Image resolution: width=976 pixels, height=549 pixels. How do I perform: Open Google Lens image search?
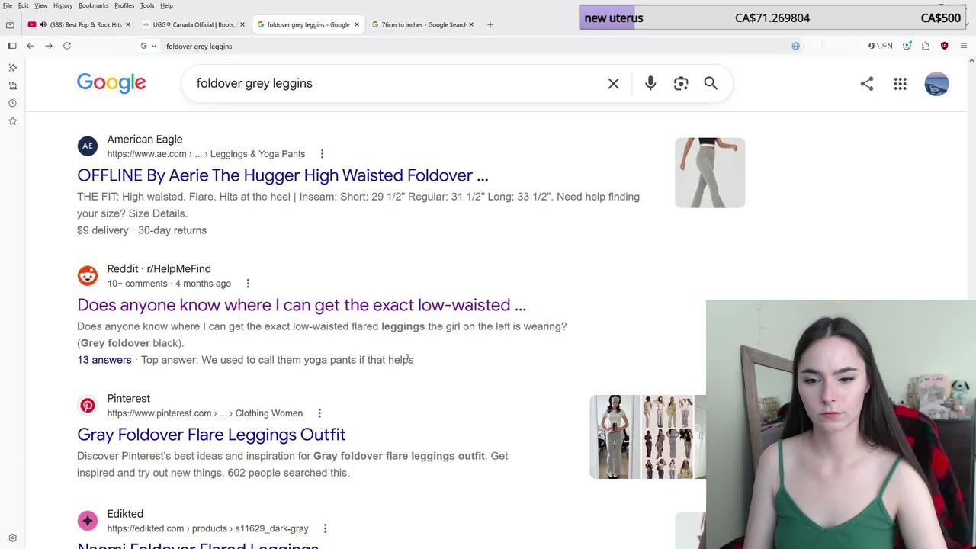pyautogui.click(x=681, y=83)
